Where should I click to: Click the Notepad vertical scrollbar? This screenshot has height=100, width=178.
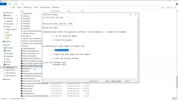point(137,48)
